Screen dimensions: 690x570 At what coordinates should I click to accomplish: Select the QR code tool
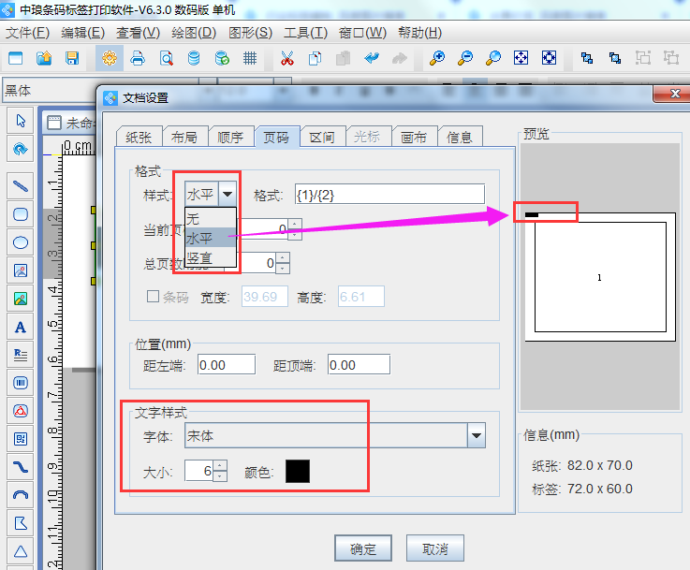pyautogui.click(x=21, y=438)
